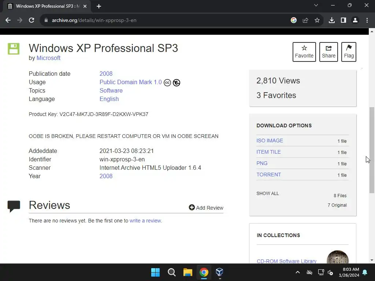
Task: Toggle the Chrome side panel icon
Action: click(x=344, y=20)
